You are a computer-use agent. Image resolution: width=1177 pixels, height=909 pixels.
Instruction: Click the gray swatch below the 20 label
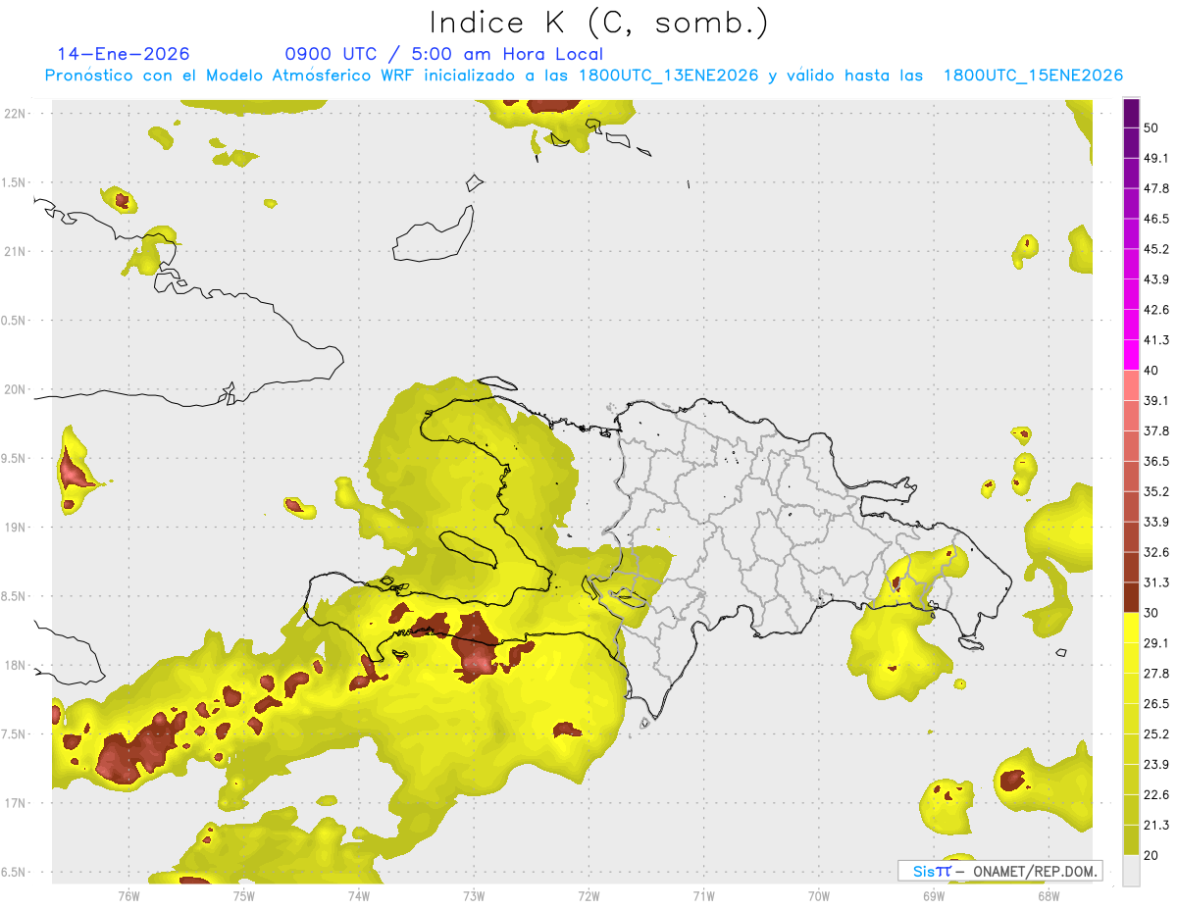[x=1131, y=871]
